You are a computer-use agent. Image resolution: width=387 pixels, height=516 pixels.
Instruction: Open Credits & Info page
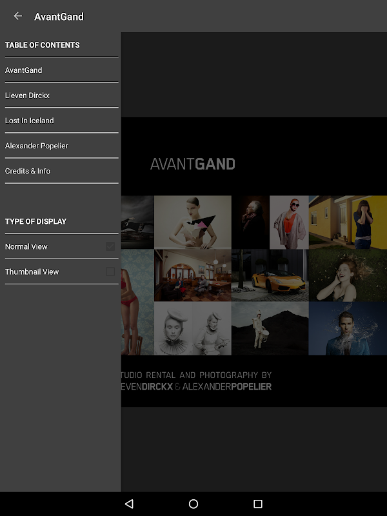coord(61,171)
